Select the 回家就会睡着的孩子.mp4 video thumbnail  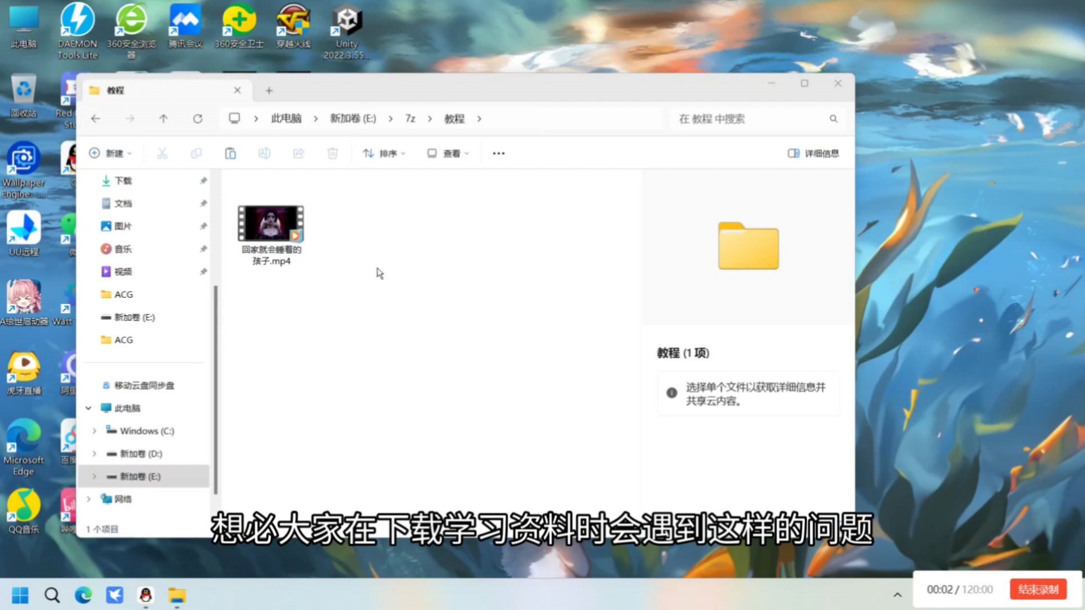coord(271,224)
